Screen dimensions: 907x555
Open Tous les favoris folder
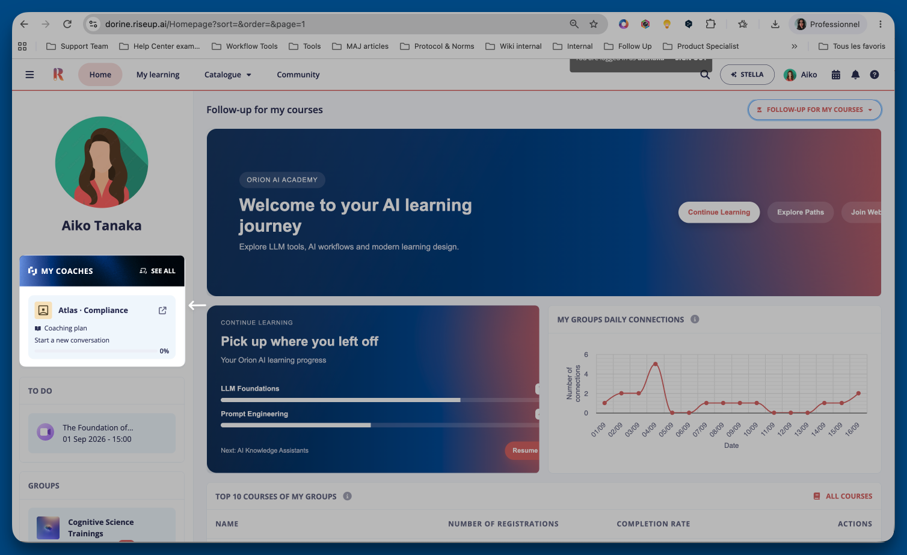tap(852, 46)
